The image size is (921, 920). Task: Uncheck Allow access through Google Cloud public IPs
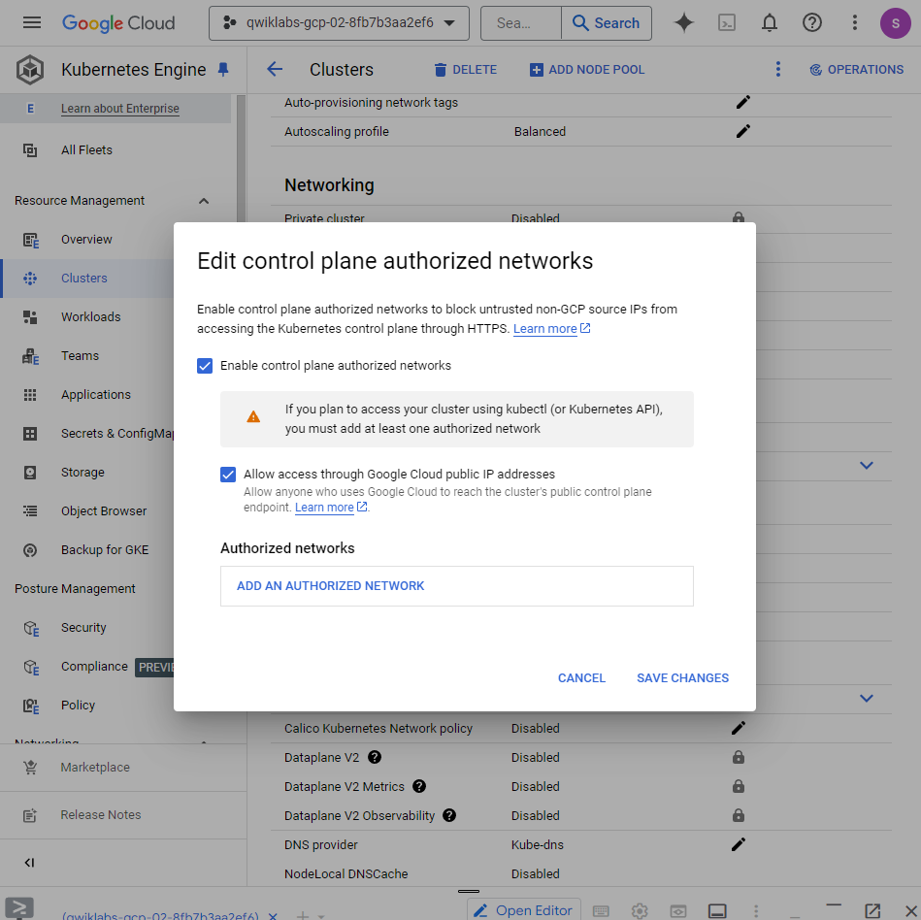click(x=228, y=475)
